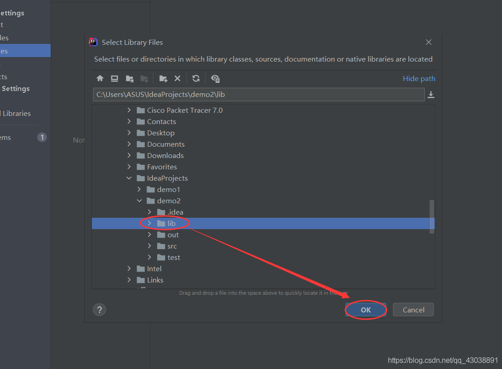Go to project directory icon
The width and height of the screenshot is (502, 369).
click(129, 78)
